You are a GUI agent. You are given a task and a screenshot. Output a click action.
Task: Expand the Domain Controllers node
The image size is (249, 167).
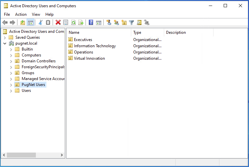click(x=11, y=61)
